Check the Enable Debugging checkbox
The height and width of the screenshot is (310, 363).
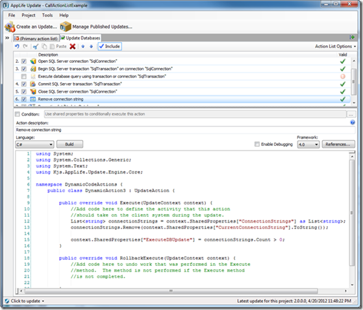click(257, 144)
